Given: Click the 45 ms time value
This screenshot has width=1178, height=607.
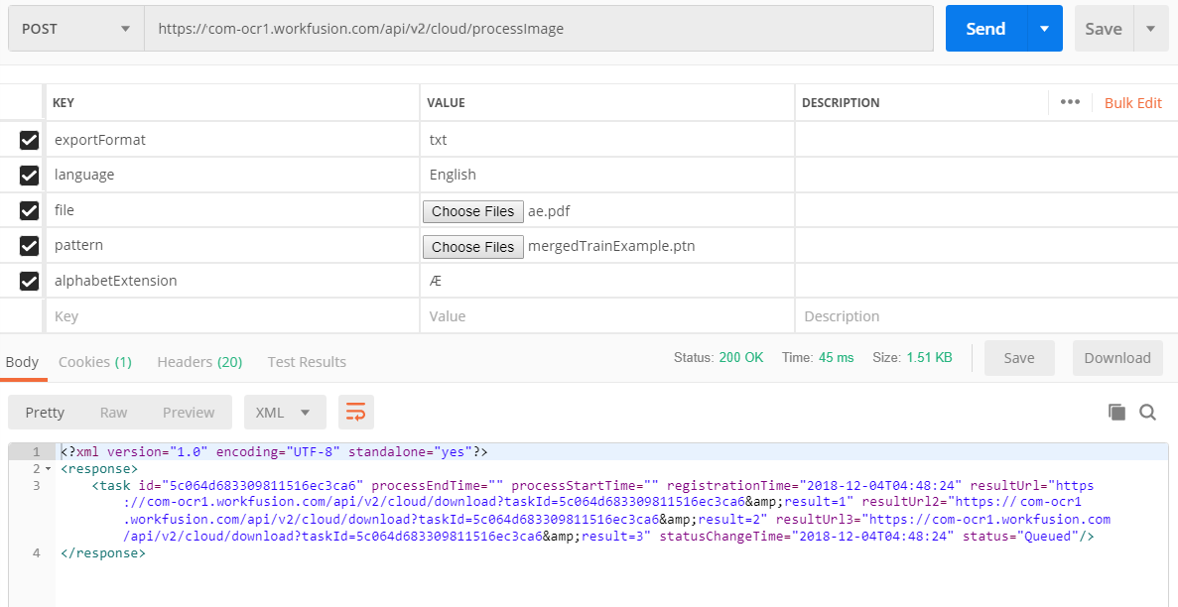Looking at the screenshot, I should 837,358.
